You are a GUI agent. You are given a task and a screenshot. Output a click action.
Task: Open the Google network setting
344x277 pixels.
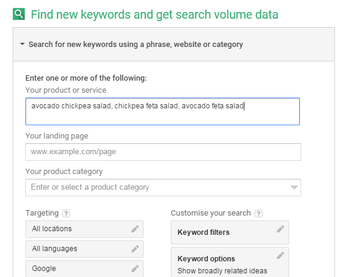click(x=84, y=269)
